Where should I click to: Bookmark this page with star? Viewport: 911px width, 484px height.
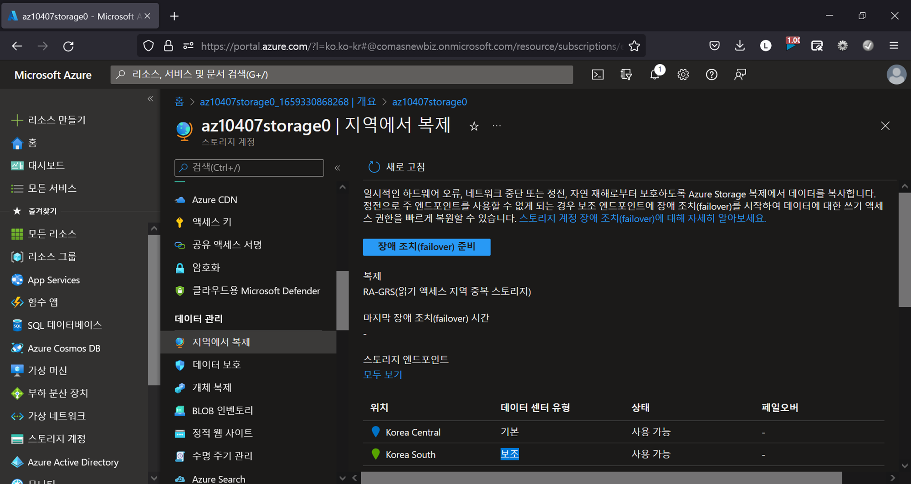pyautogui.click(x=634, y=46)
